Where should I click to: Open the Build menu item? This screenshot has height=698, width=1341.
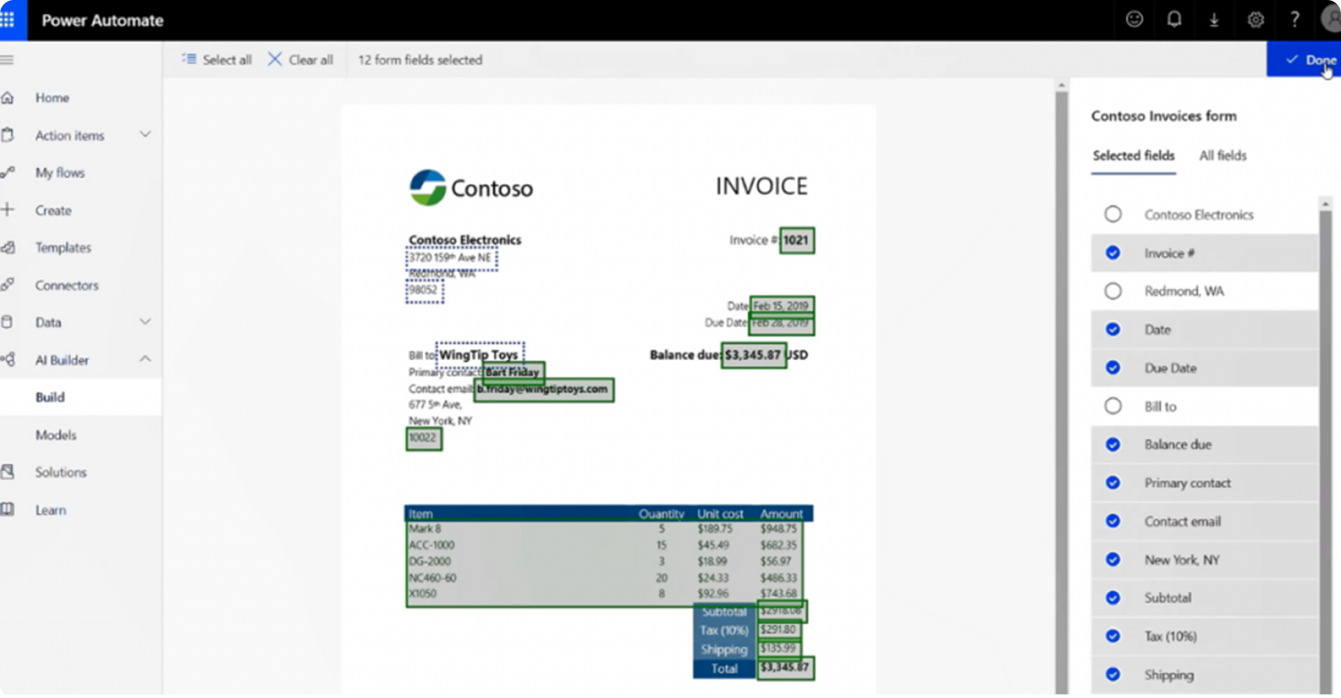click(80, 397)
